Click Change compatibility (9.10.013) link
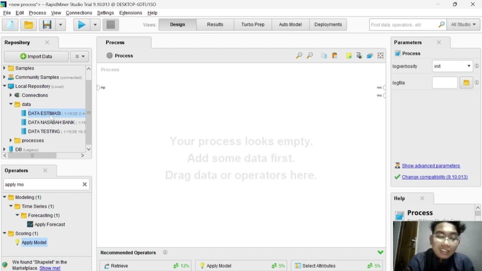 tap(435, 177)
